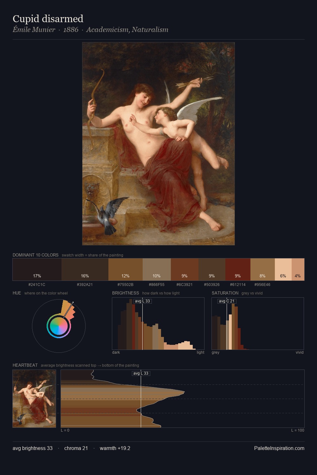Open the small painting thumbnail beside heartbeat chart
Screen dimensions: 317x475
coord(34,399)
